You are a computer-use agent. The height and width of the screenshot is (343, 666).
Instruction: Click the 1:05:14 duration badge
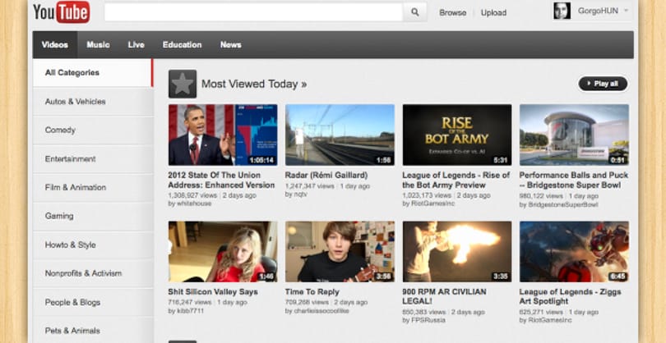pos(262,160)
